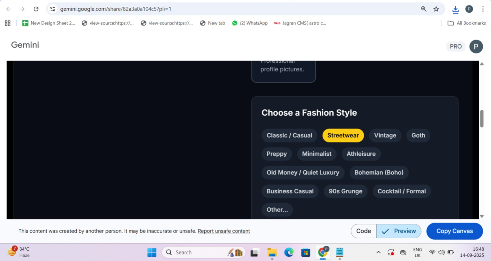Image resolution: width=491 pixels, height=261 pixels.
Task: Choose the Cocktail / Formal style
Action: tap(402, 191)
